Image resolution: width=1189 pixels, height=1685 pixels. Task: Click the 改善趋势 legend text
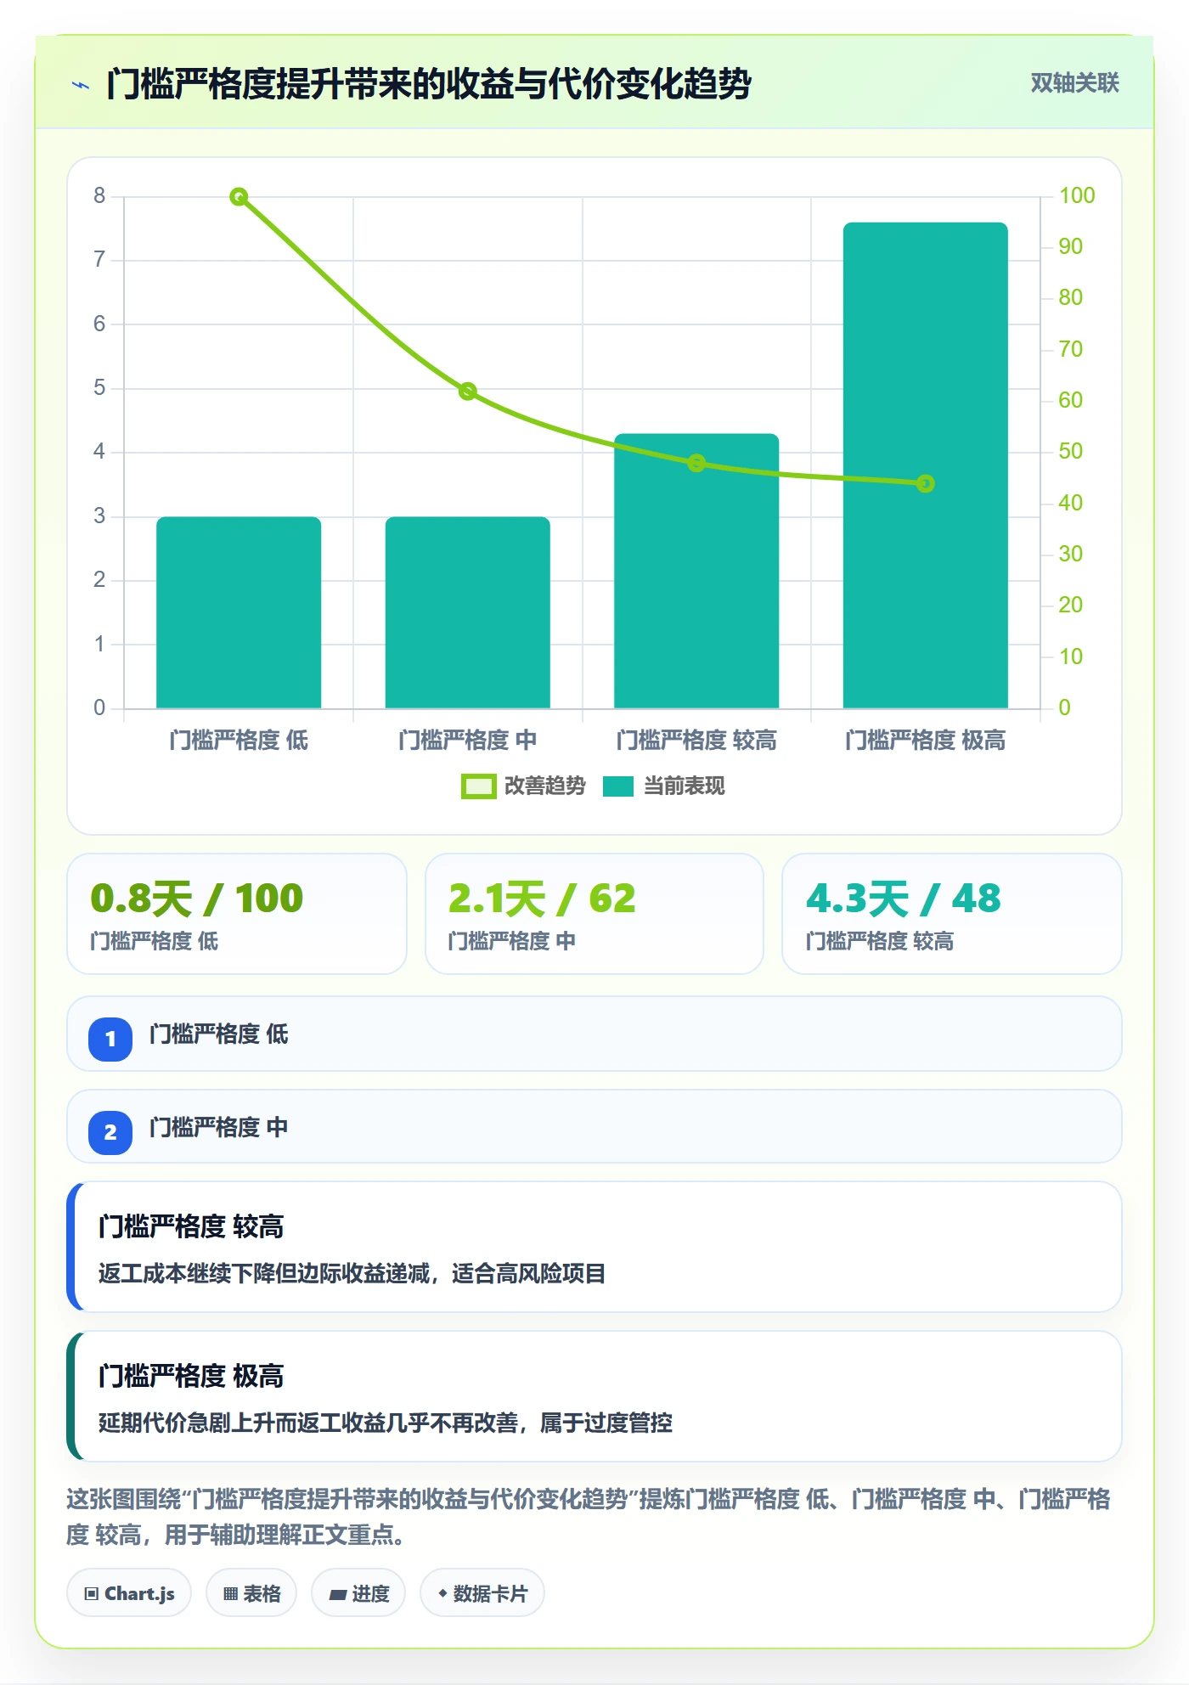click(x=545, y=786)
